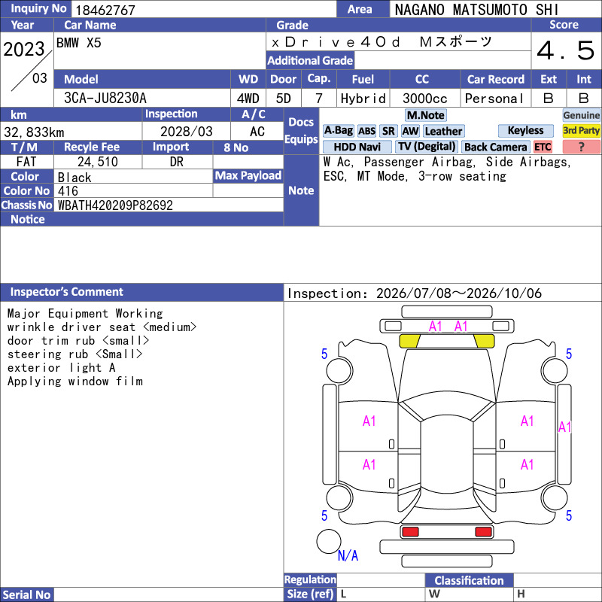Select the 5D door count value
The height and width of the screenshot is (602, 602).
pos(284,99)
